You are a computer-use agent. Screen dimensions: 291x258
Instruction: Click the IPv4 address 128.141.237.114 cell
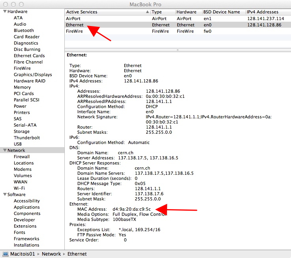pyautogui.click(x=266, y=19)
